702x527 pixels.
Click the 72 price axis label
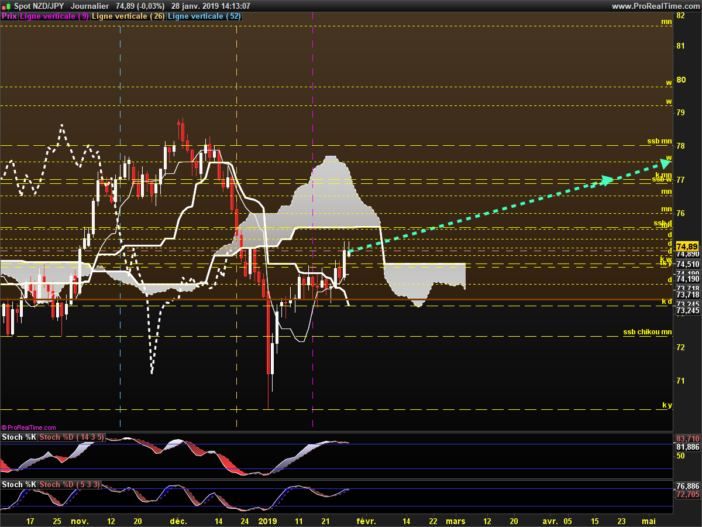(x=680, y=347)
